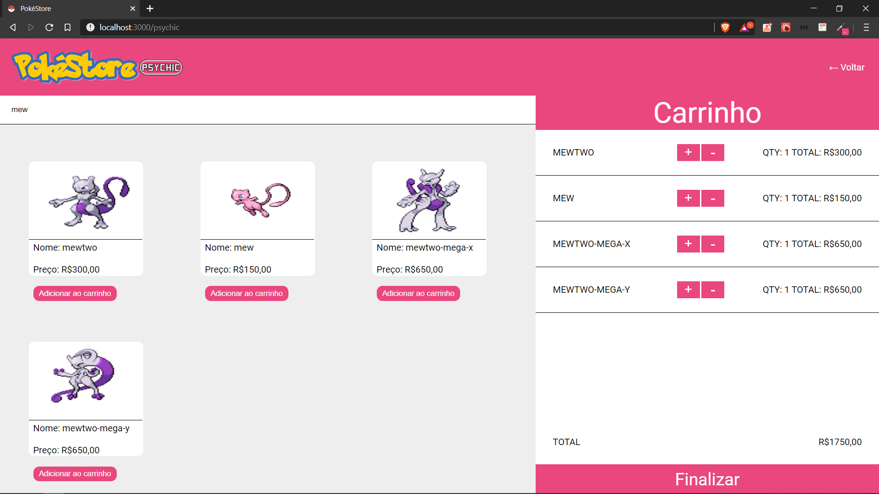Go back with browser back arrow

(x=13, y=27)
